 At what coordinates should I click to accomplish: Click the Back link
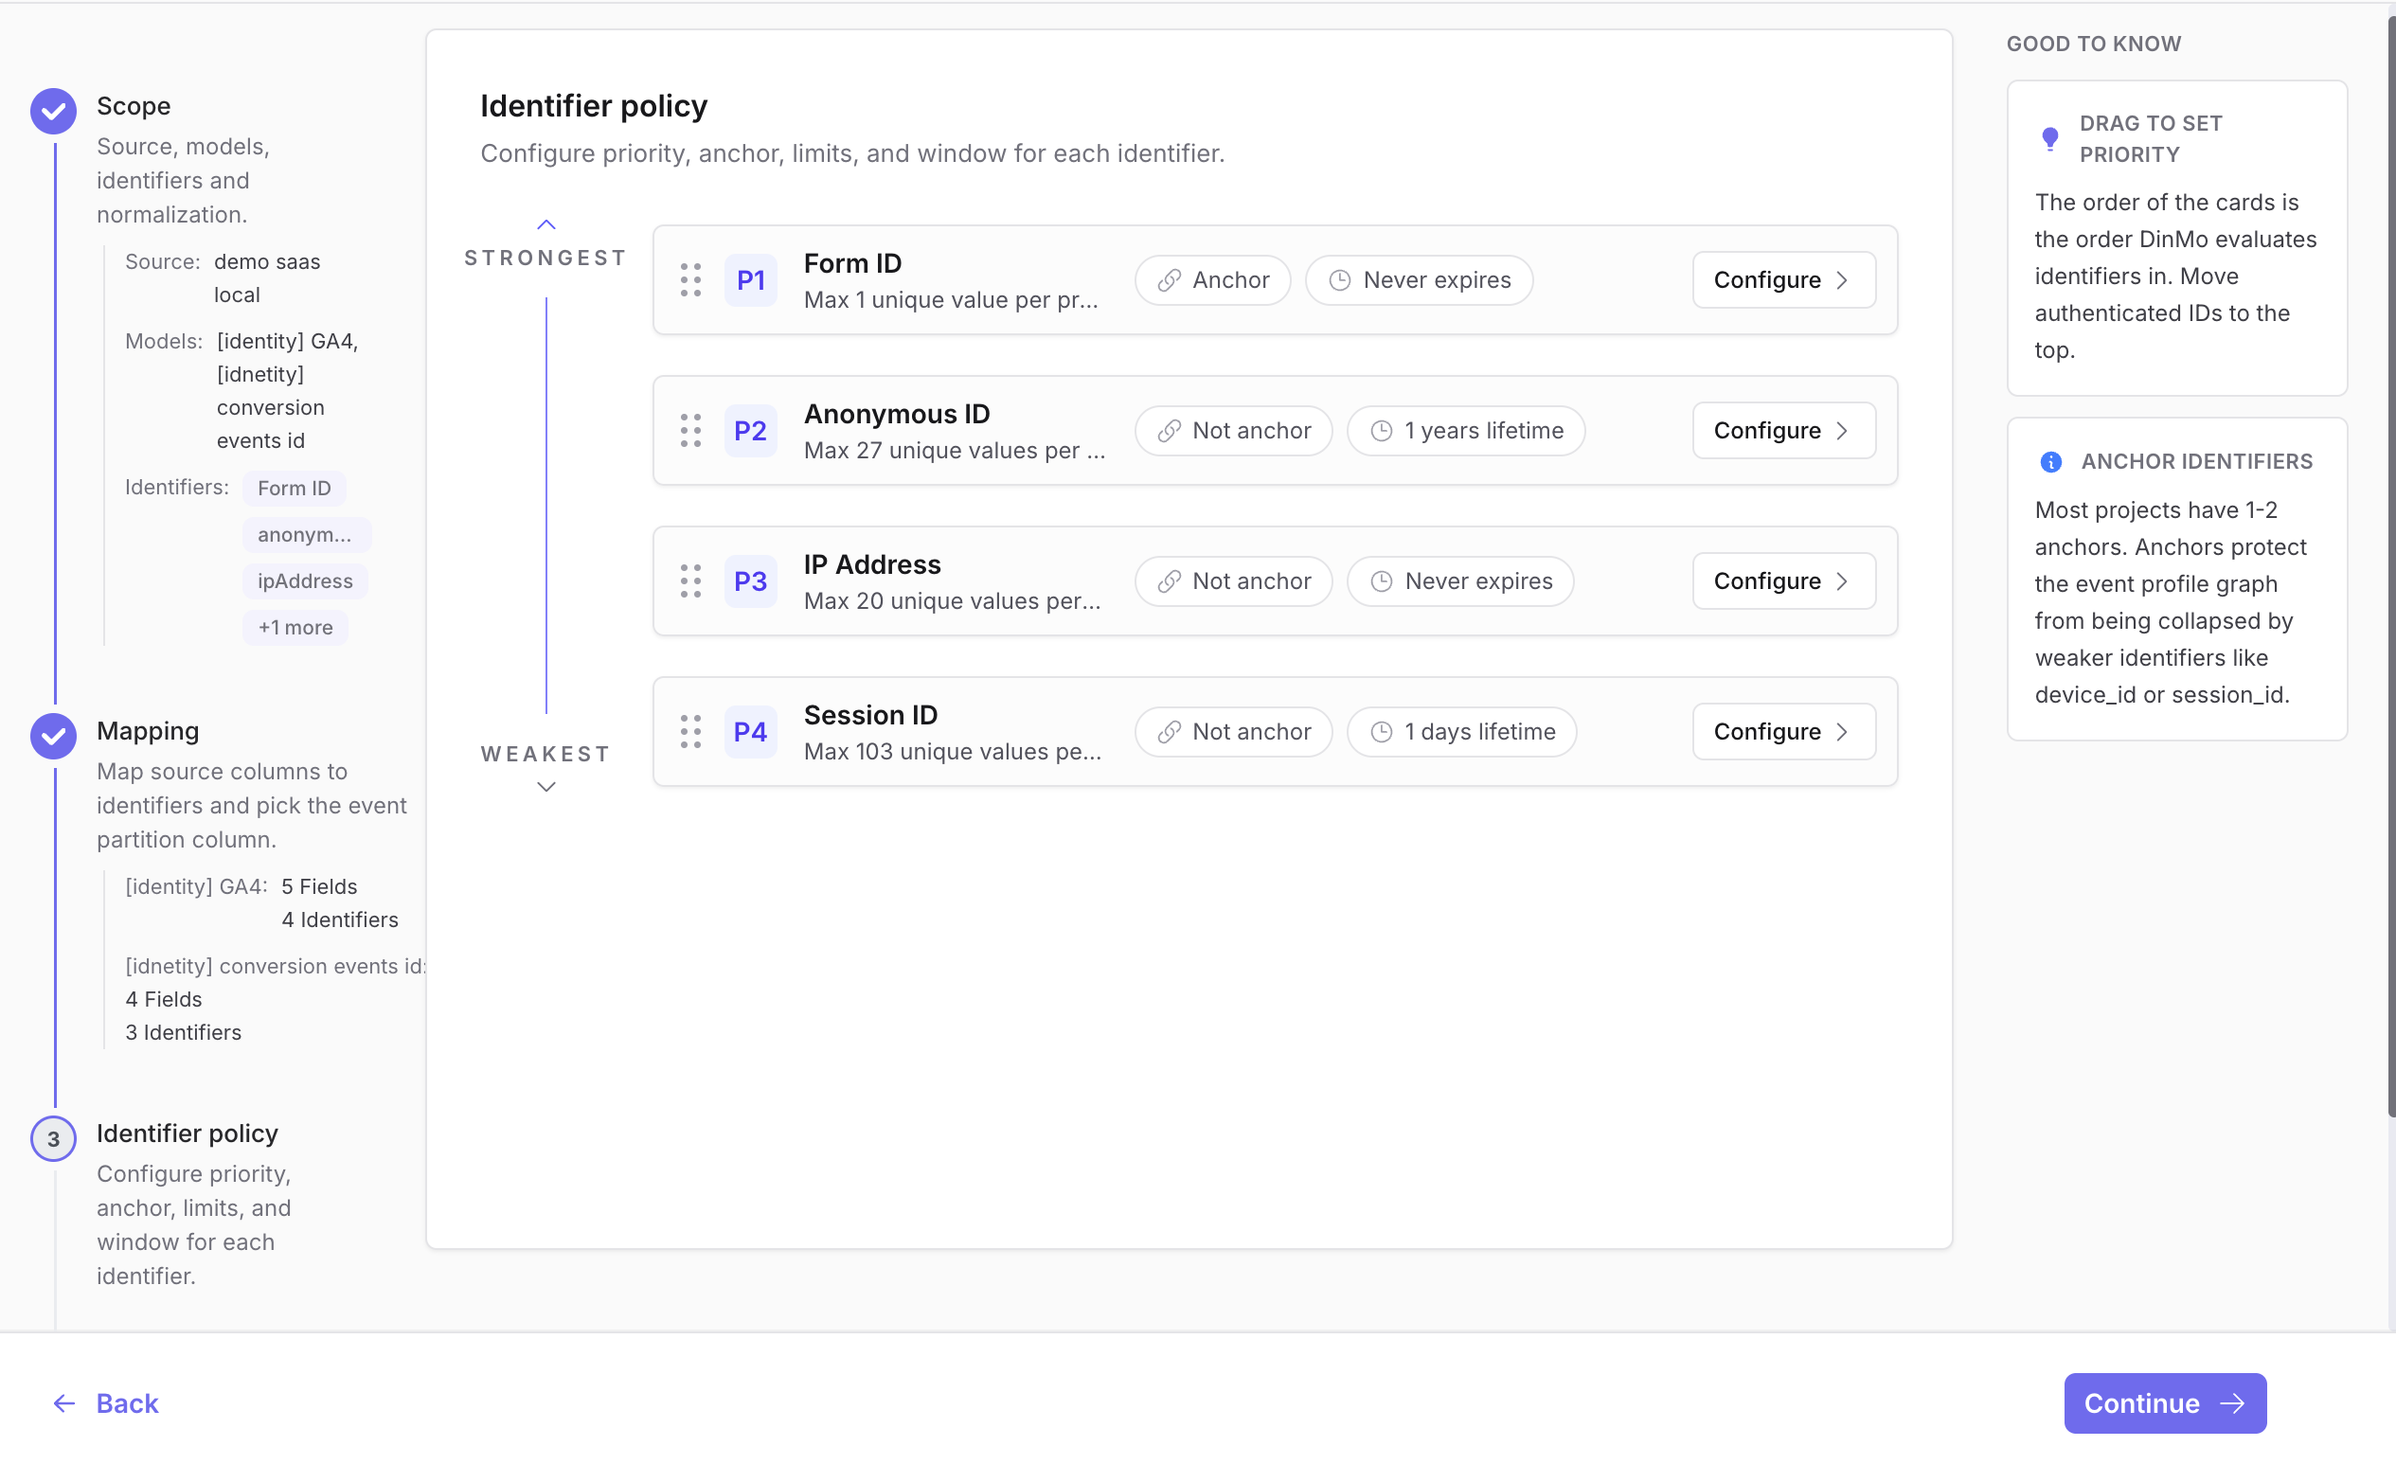105,1403
